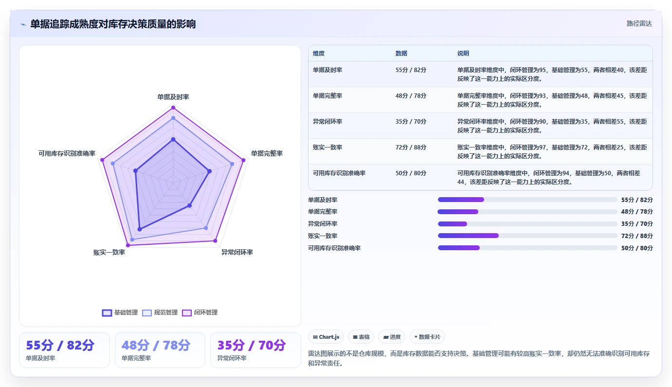Select the 单据及时率 table row name

[x=327, y=70]
